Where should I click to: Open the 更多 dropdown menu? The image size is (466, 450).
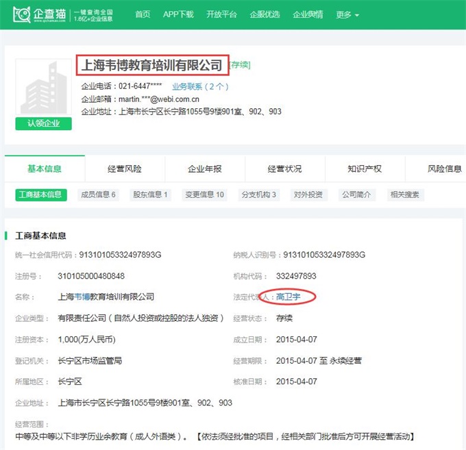pos(347,14)
